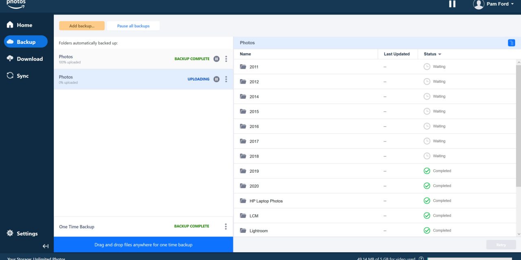Sort by the Status column arrow
521x260 pixels.
440,54
